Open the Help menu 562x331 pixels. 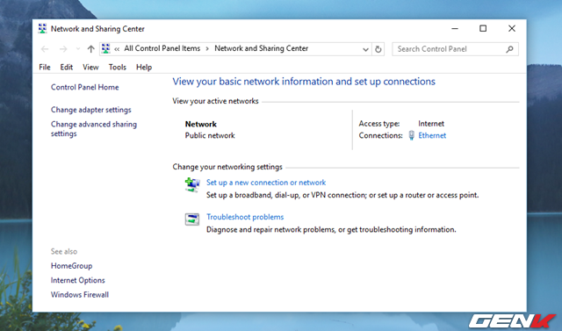pos(144,68)
